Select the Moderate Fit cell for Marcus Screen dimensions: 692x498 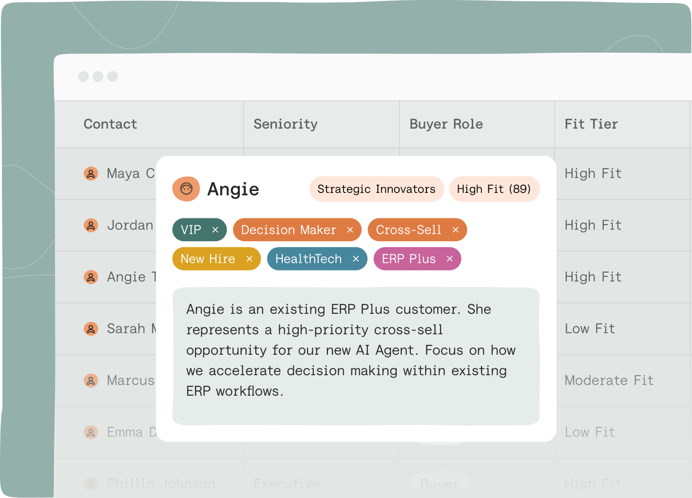point(609,381)
